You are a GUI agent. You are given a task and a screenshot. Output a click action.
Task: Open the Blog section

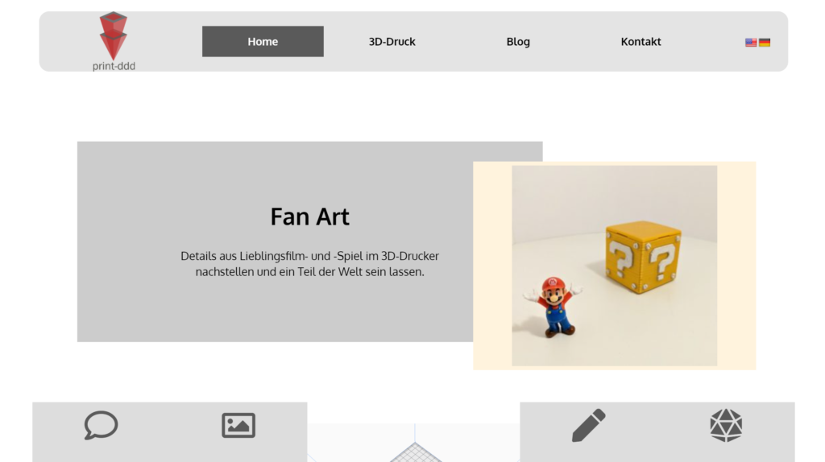518,42
